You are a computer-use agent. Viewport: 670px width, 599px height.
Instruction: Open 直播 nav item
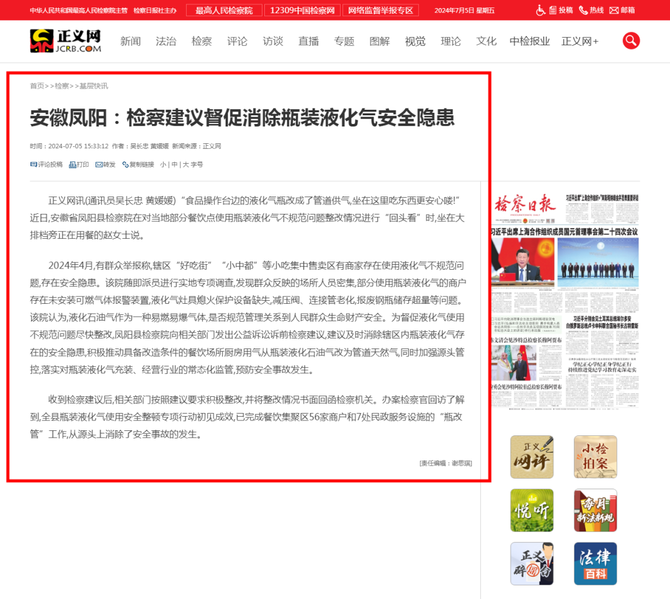click(308, 42)
